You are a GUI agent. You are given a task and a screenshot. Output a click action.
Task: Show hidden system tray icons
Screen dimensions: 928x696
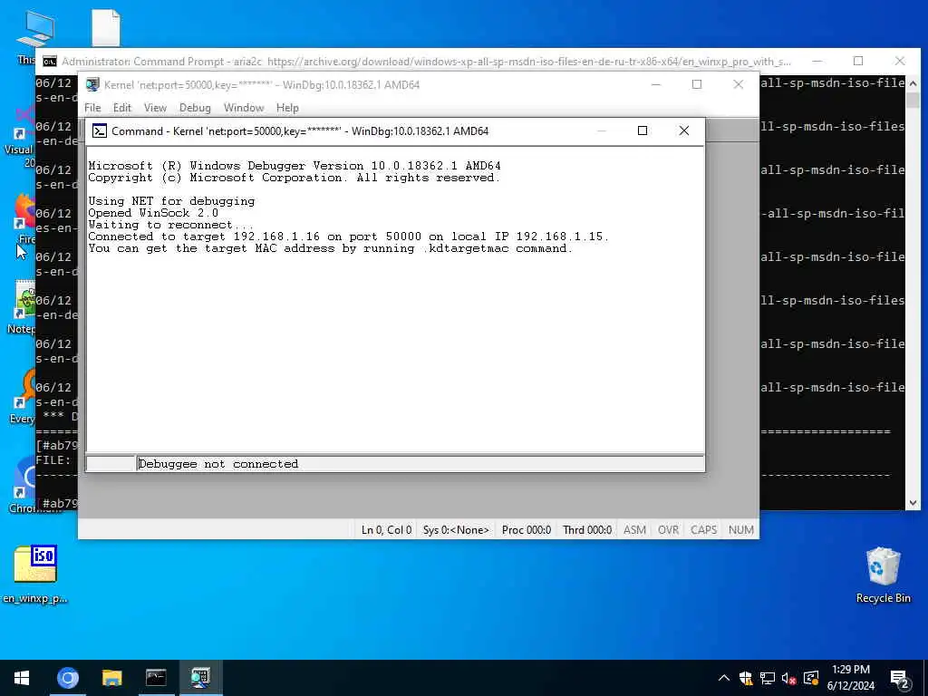[724, 678]
